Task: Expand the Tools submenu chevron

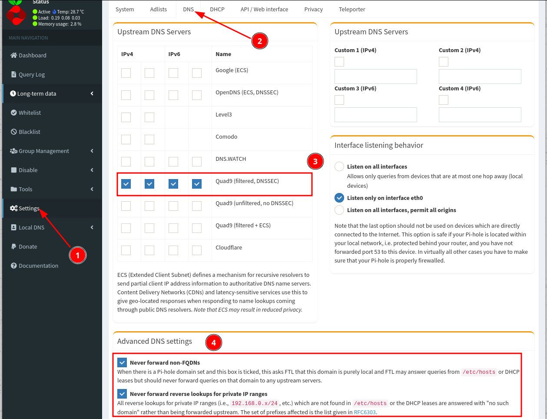Action: (92, 189)
